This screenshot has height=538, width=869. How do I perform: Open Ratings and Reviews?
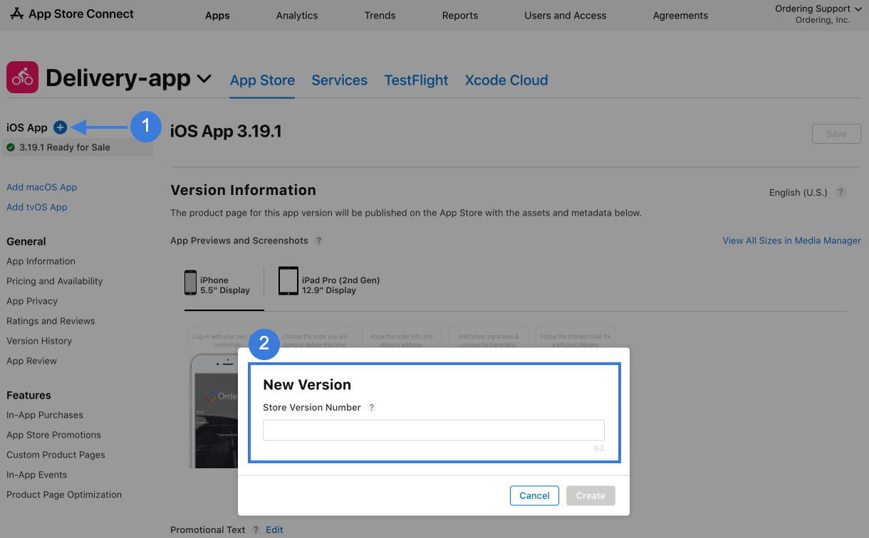[51, 321]
